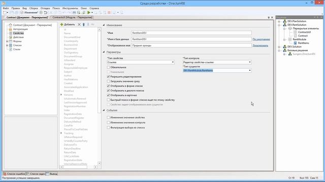Expand the Списки tree node
The image size is (325, 182).
click(7, 45)
